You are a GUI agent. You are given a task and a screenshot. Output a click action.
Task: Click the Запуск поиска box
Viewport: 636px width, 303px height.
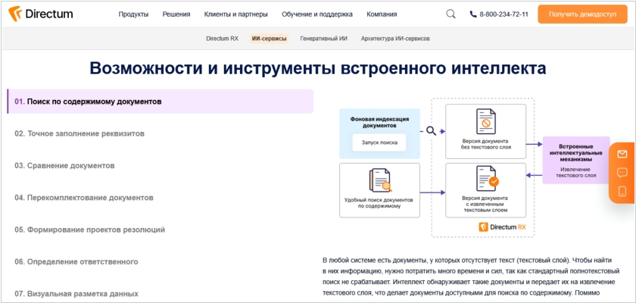coord(379,142)
